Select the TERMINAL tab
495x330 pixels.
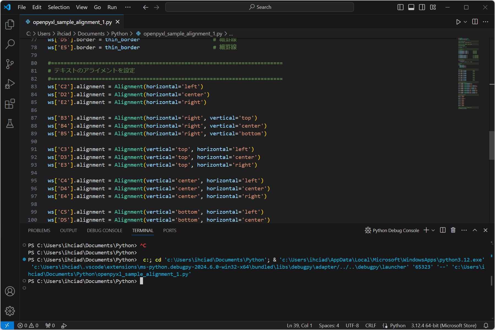(143, 230)
